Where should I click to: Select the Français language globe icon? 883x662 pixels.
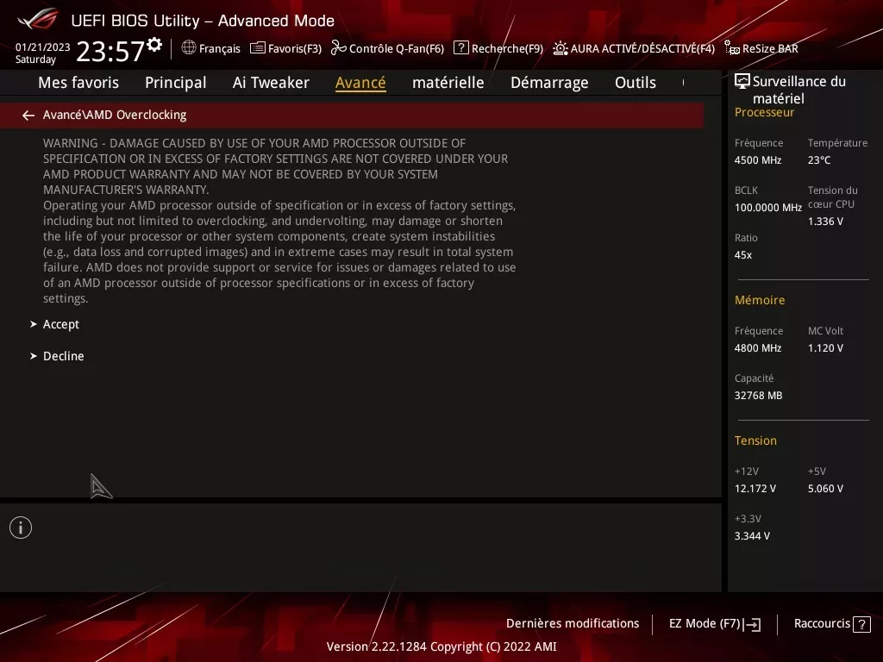pos(189,49)
